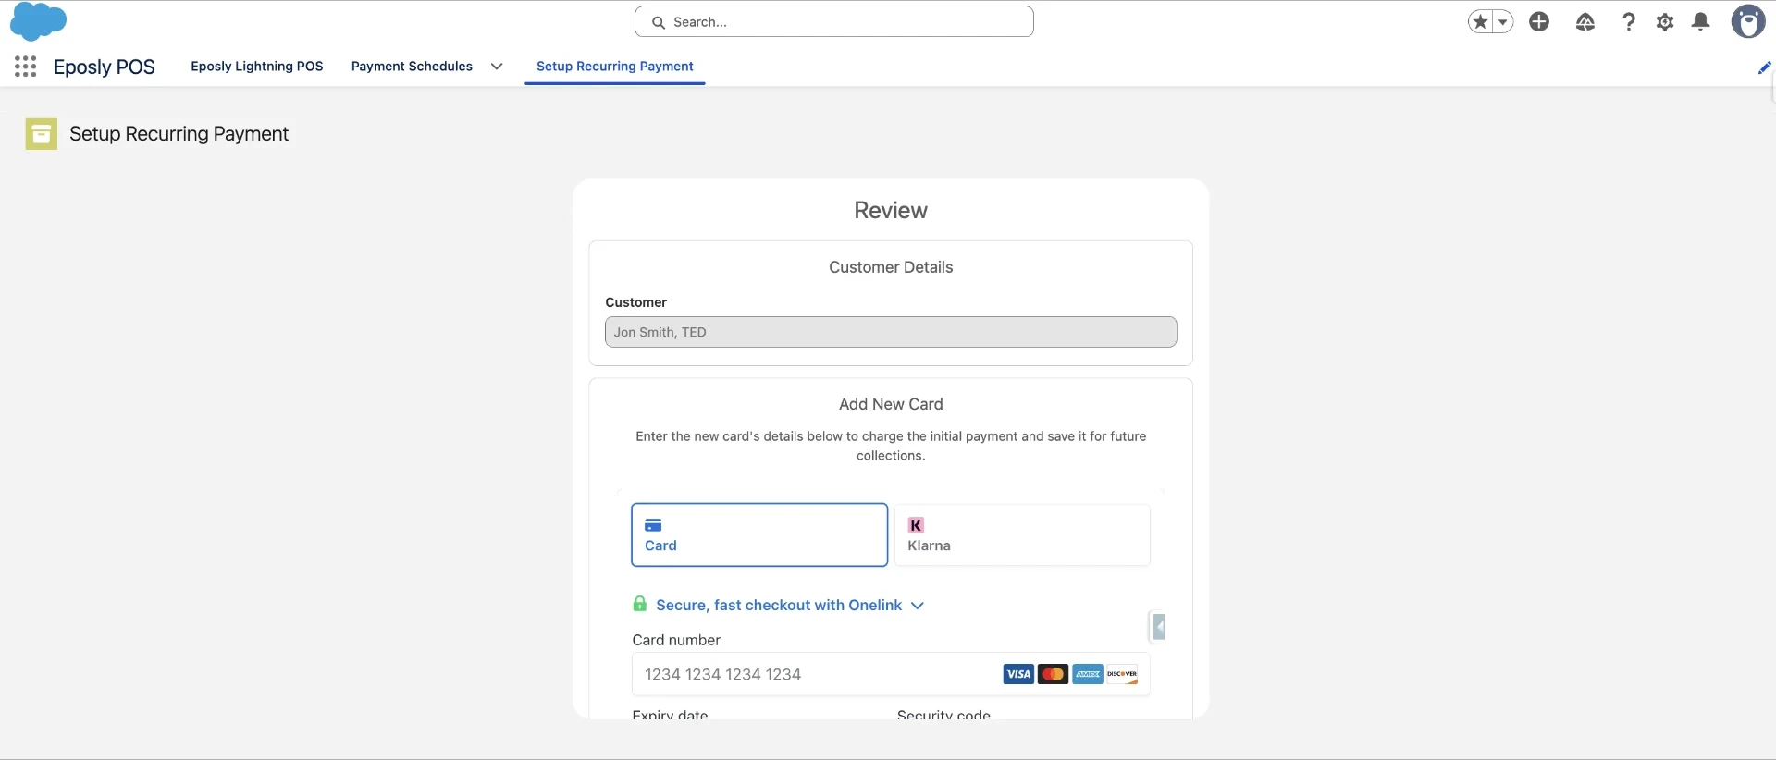Click the Setup Recurring Payment page icon
Viewport: 1776px width, 760px height.
coord(41,134)
